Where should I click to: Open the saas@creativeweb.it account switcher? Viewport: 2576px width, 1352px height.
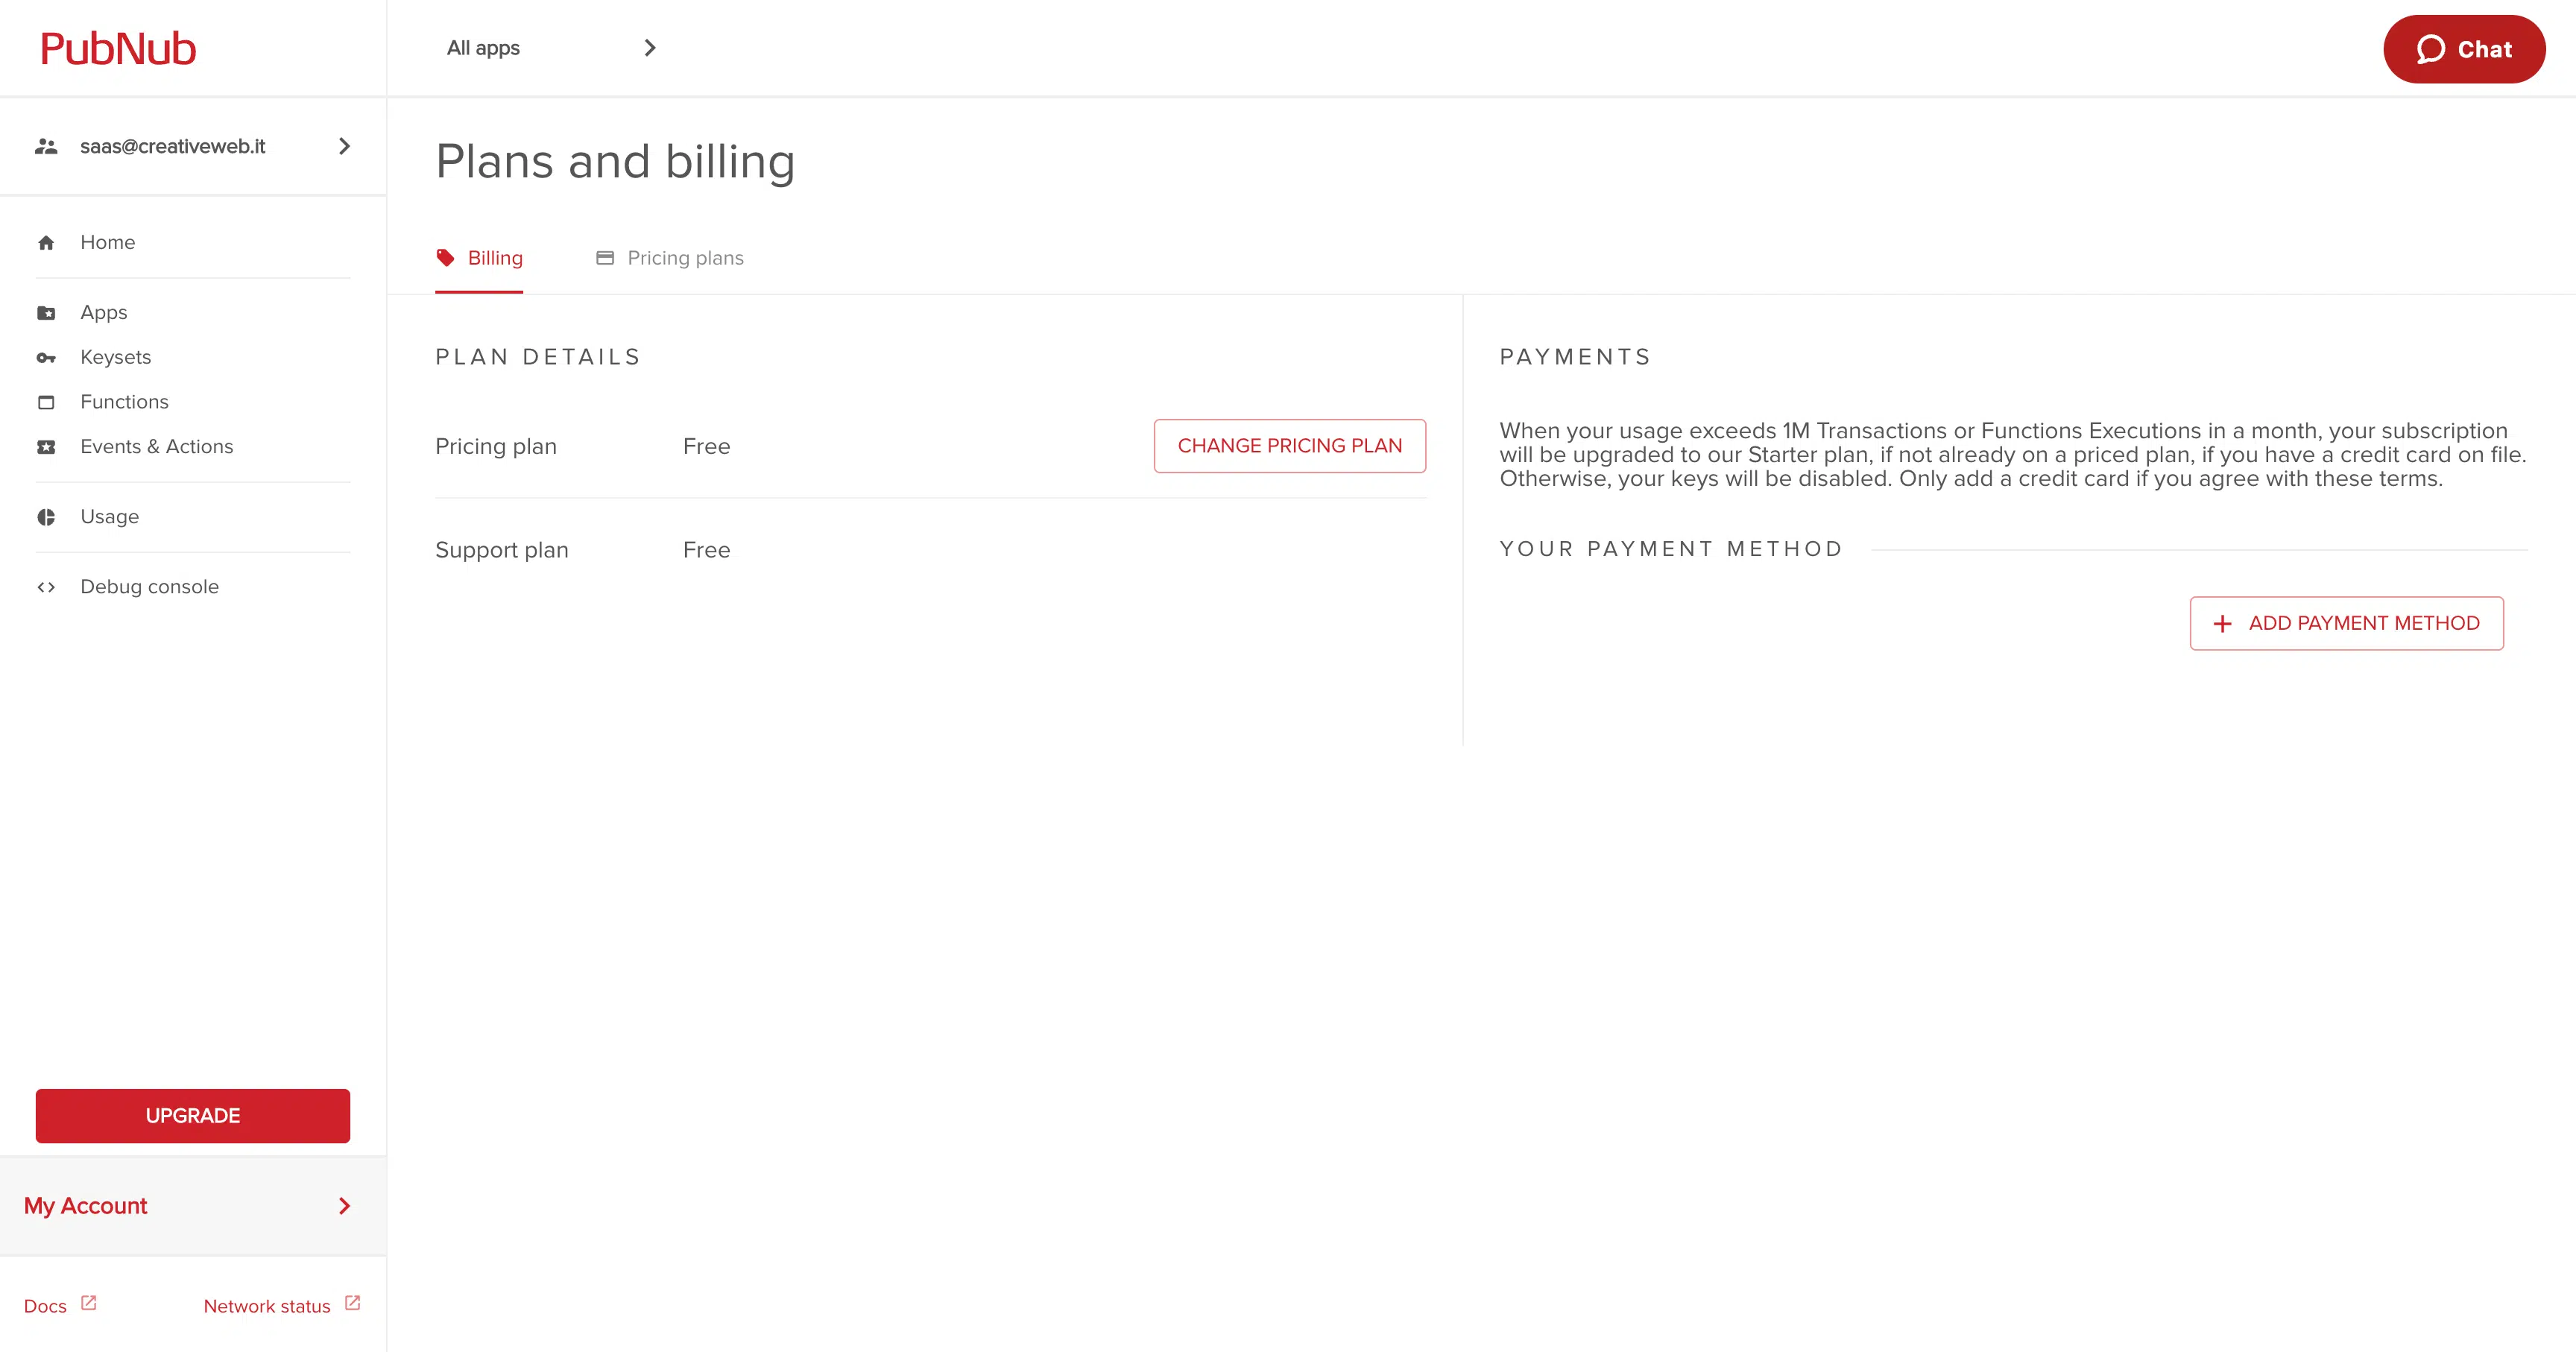pos(193,146)
